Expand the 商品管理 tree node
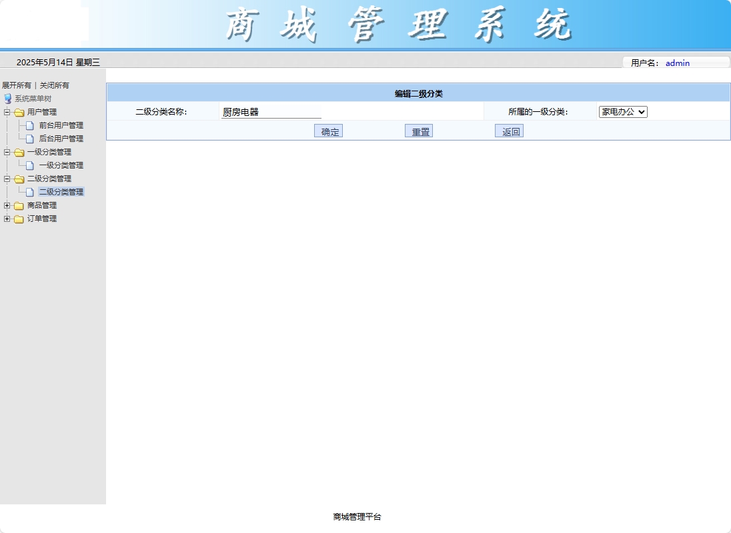 6,205
